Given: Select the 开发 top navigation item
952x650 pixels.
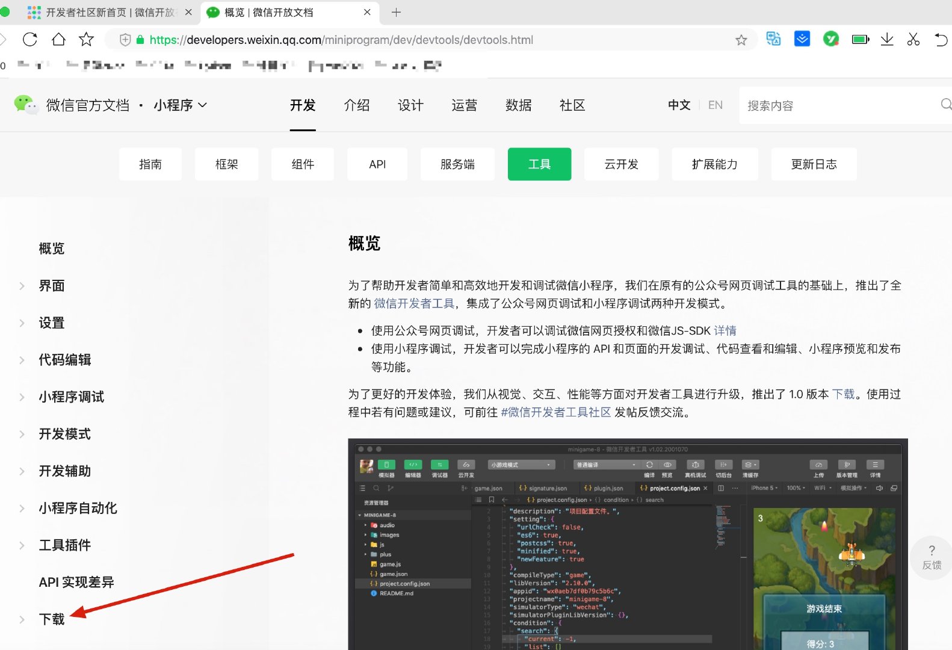Looking at the screenshot, I should pyautogui.click(x=303, y=105).
